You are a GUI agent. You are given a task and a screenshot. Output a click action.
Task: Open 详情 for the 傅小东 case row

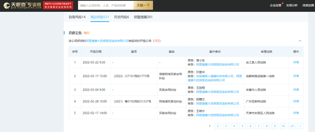point(296,62)
